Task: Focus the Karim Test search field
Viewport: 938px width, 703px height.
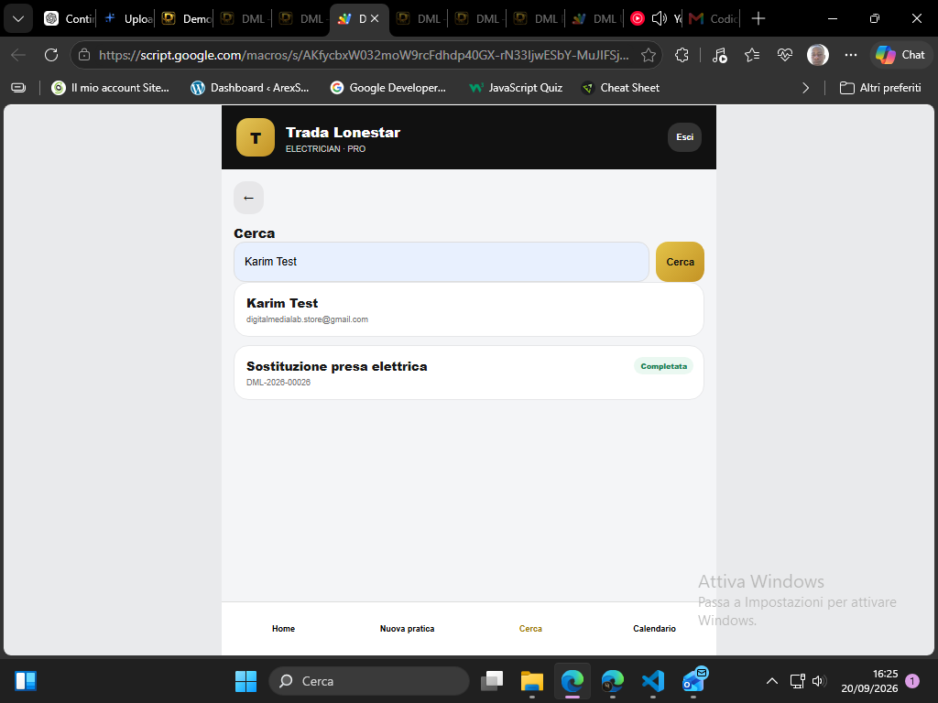Action: pos(441,262)
